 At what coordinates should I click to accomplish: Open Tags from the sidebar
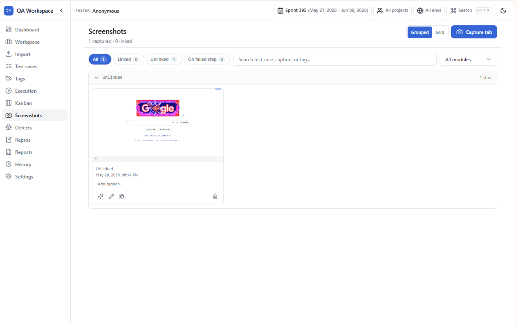(x=35, y=79)
